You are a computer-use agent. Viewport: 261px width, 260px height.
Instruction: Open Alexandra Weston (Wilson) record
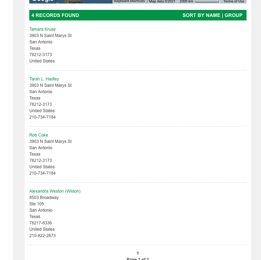click(x=55, y=191)
